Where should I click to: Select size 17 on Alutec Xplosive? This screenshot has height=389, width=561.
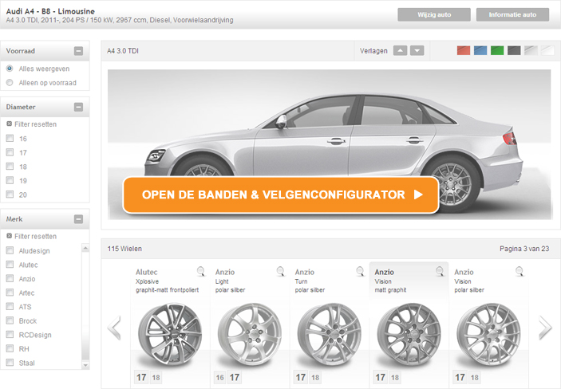click(141, 377)
